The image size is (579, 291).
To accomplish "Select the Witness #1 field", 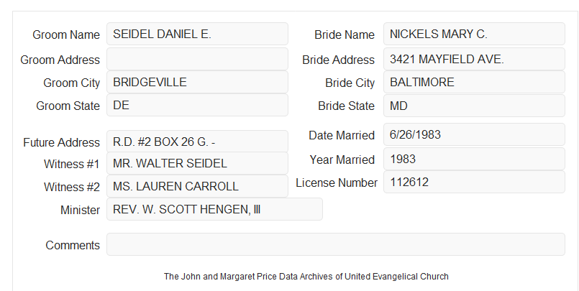I will pos(197,163).
